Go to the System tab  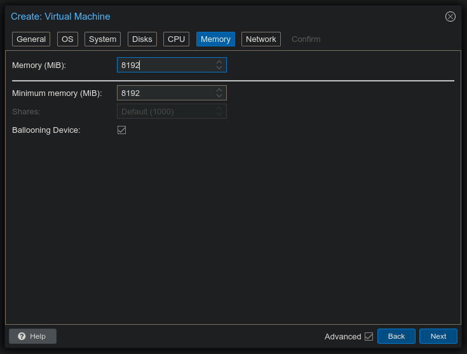(102, 39)
